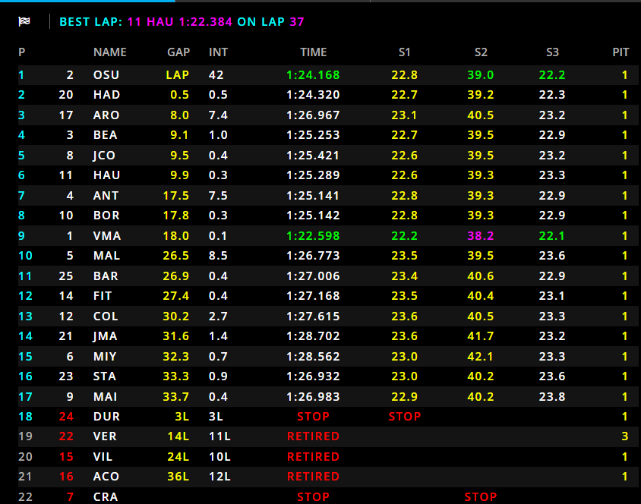
Task: Select the S1 sector column header
Action: click(405, 52)
